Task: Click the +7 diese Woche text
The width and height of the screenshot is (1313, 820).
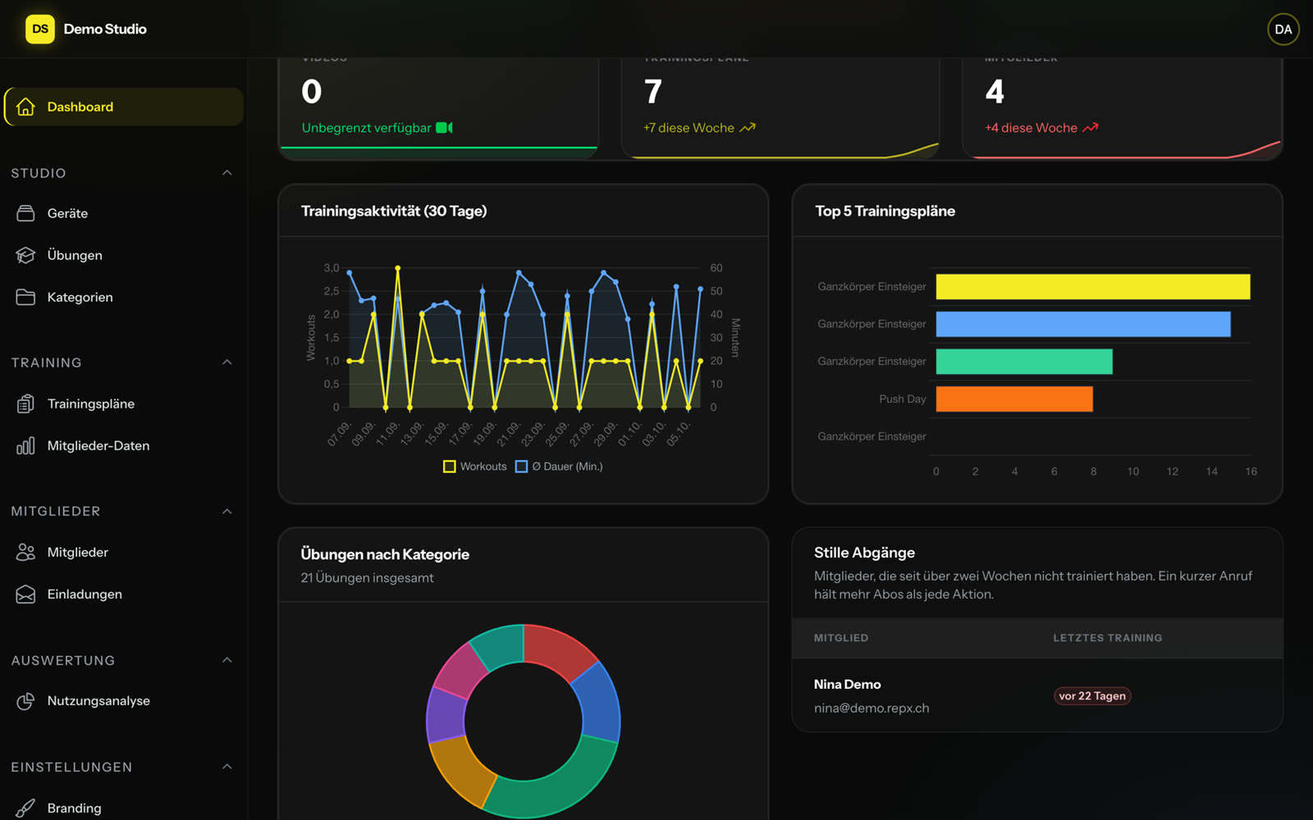Action: 689,128
